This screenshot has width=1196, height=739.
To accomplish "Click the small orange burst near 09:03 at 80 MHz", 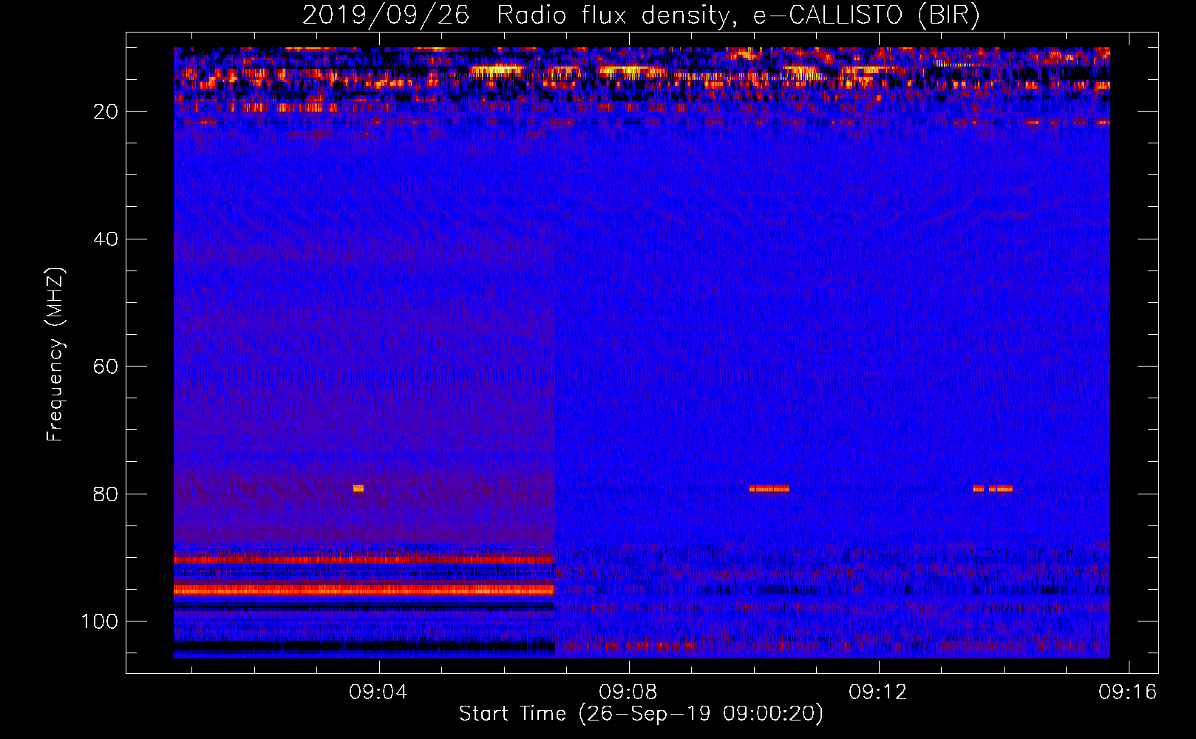I will [x=359, y=488].
